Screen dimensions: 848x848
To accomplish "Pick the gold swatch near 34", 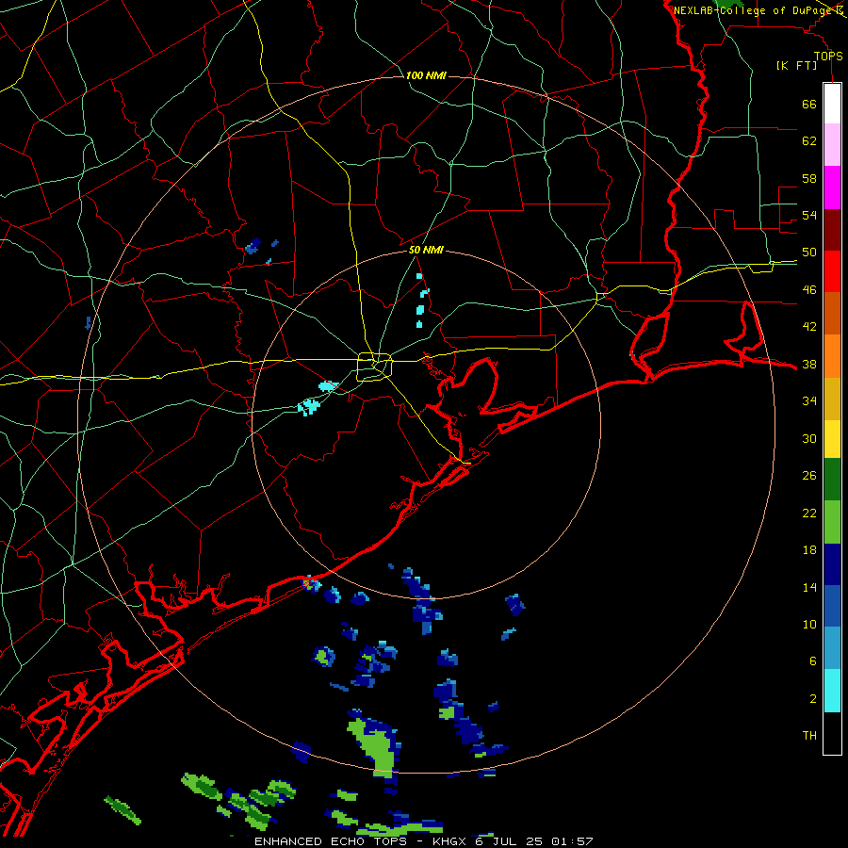I will point(832,400).
